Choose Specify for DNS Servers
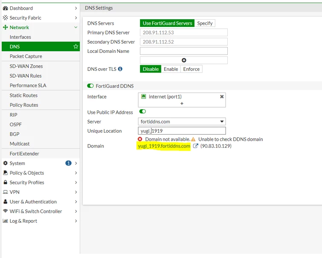 pos(205,23)
